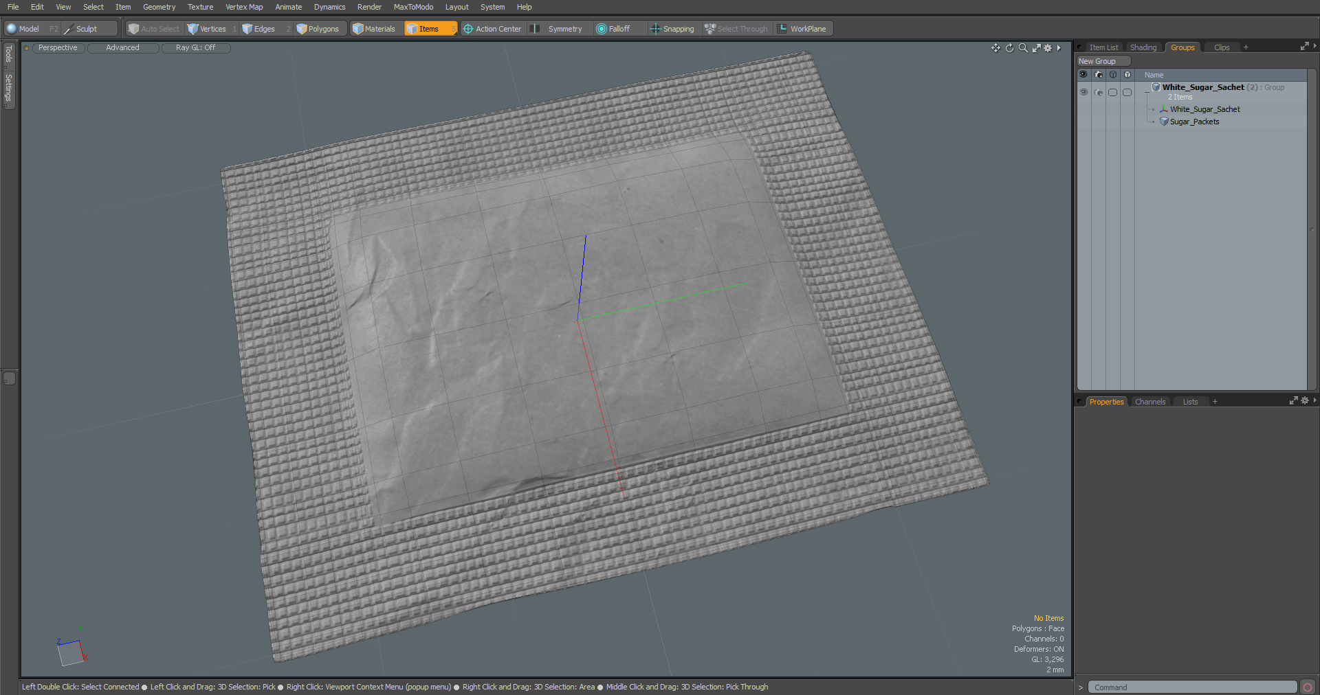Open the File menu
1320x695 pixels.
point(13,7)
